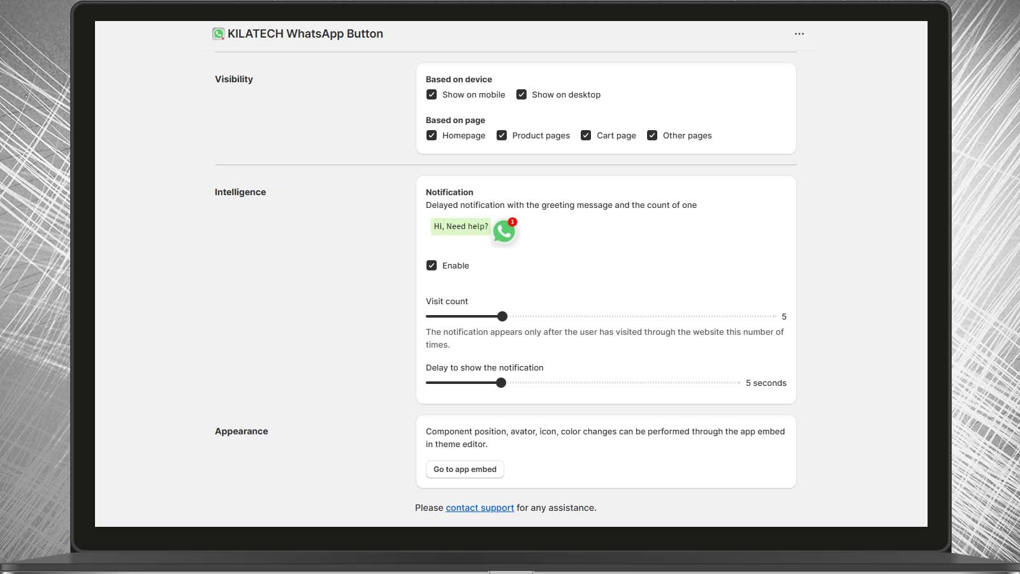Click the Delay to show notification slider handle
Viewport: 1020px width, 574px height.
(x=501, y=383)
